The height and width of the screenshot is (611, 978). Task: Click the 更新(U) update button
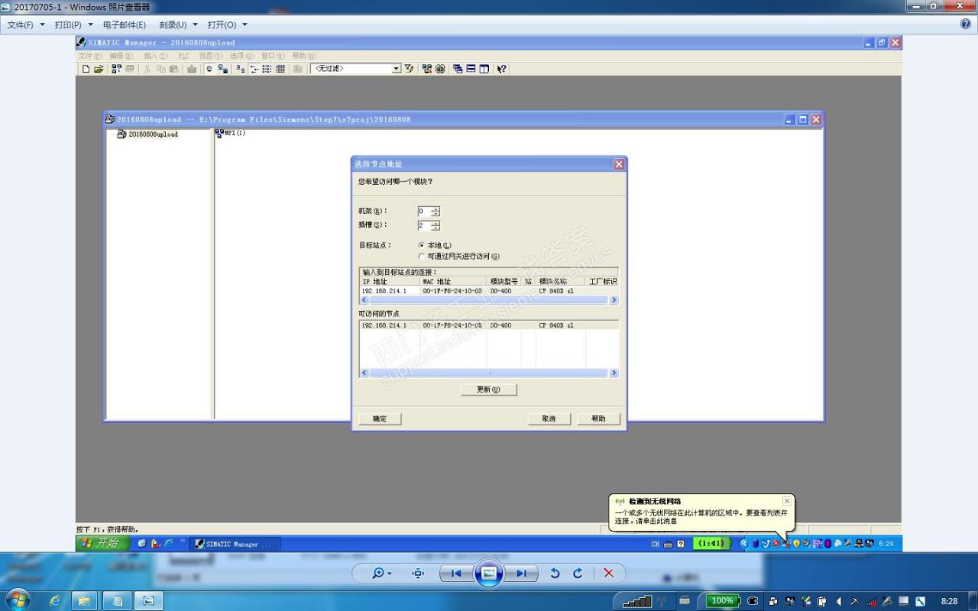pyautogui.click(x=489, y=390)
